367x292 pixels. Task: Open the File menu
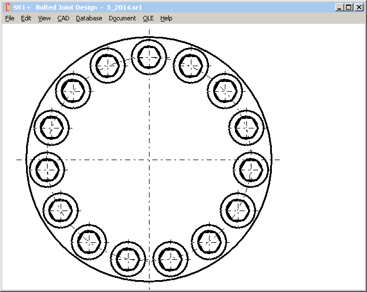pos(10,18)
